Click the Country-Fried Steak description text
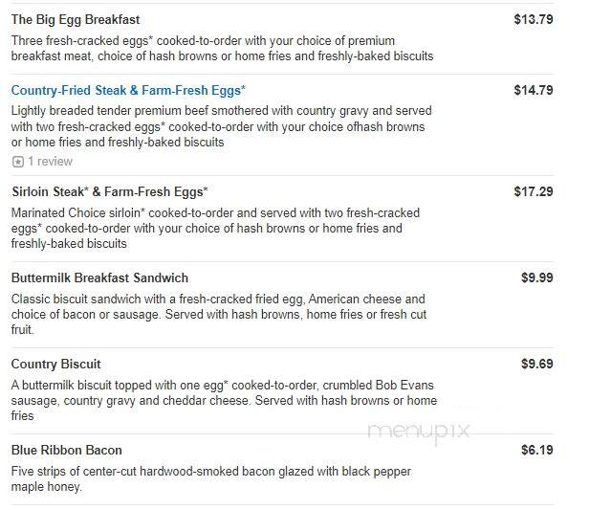 pos(221,126)
